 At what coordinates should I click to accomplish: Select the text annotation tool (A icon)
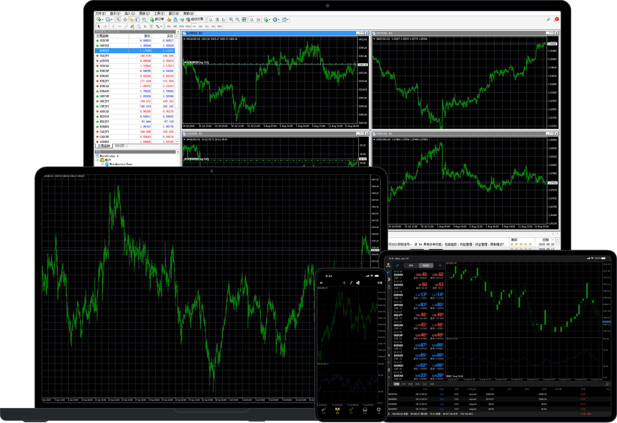(x=145, y=27)
